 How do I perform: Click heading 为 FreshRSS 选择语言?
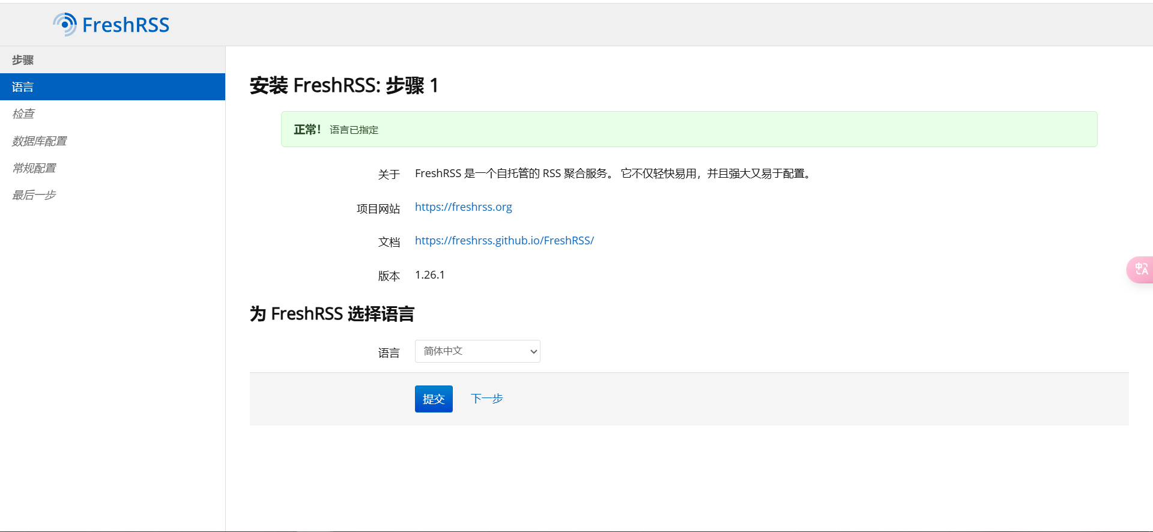[x=332, y=314]
